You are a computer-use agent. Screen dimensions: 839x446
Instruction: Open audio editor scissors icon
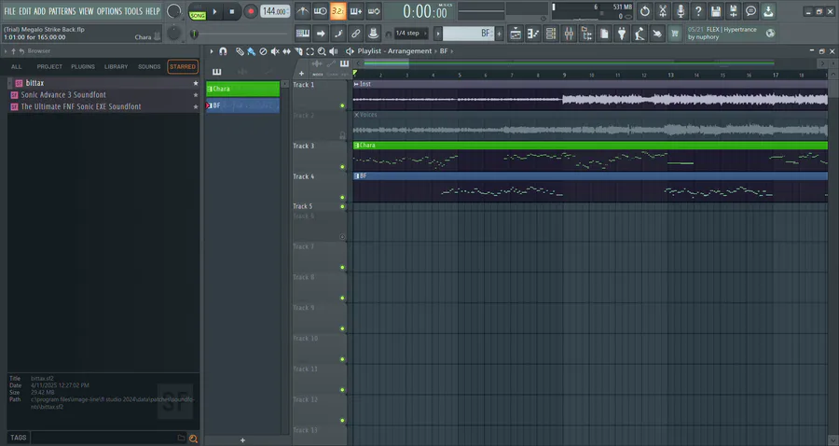pos(663,11)
